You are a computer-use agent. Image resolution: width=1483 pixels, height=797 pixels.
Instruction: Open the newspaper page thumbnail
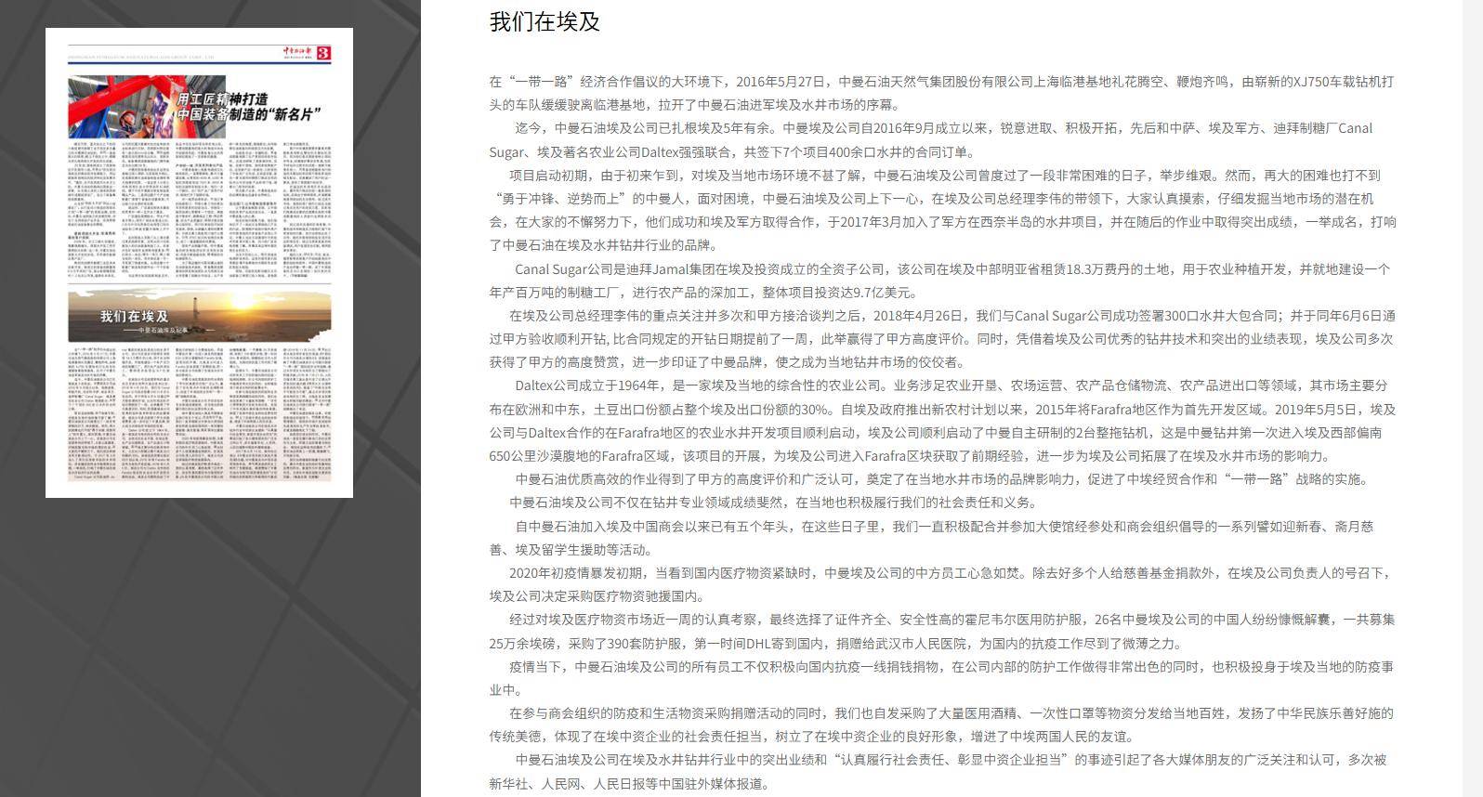click(x=199, y=263)
